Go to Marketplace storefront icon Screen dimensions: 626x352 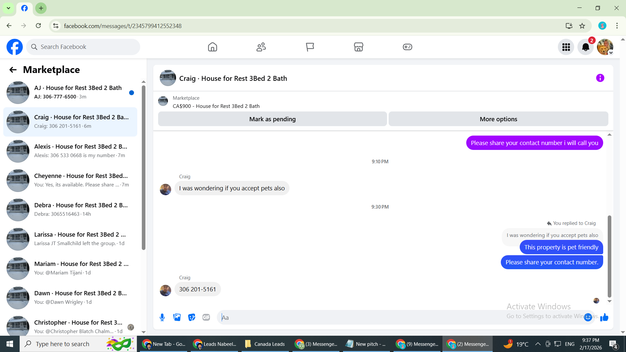click(x=358, y=47)
